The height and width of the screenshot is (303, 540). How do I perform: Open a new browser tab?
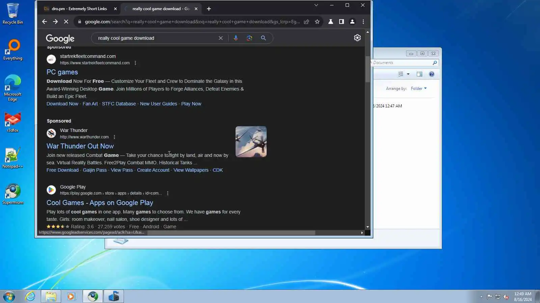pyautogui.click(x=209, y=9)
